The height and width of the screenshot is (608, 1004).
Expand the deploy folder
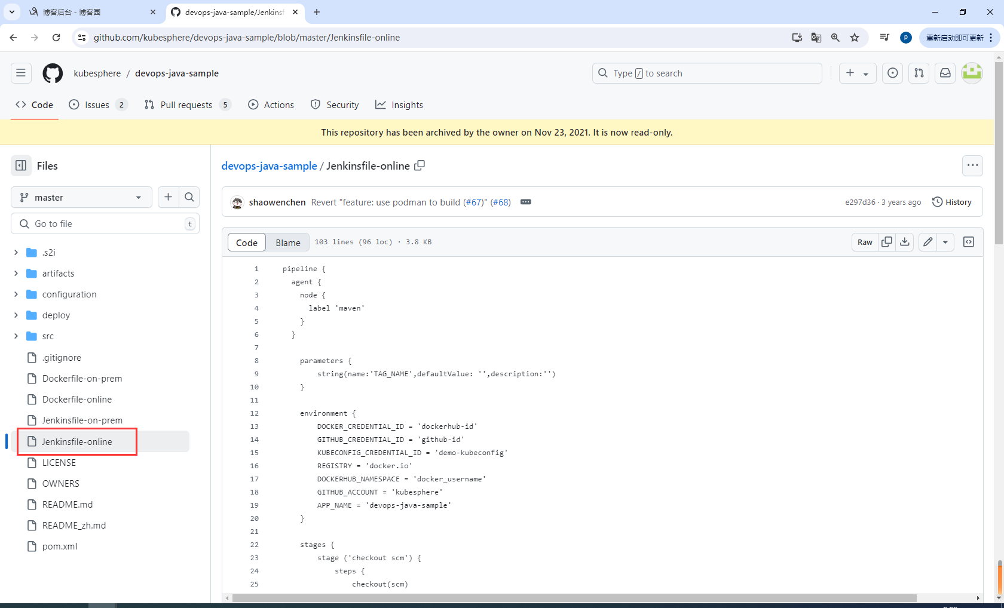pyautogui.click(x=16, y=315)
